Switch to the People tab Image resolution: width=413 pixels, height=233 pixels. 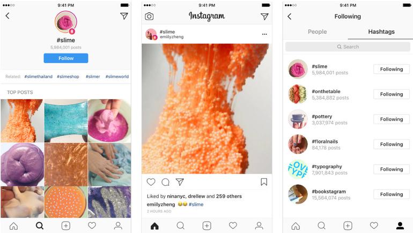317,32
